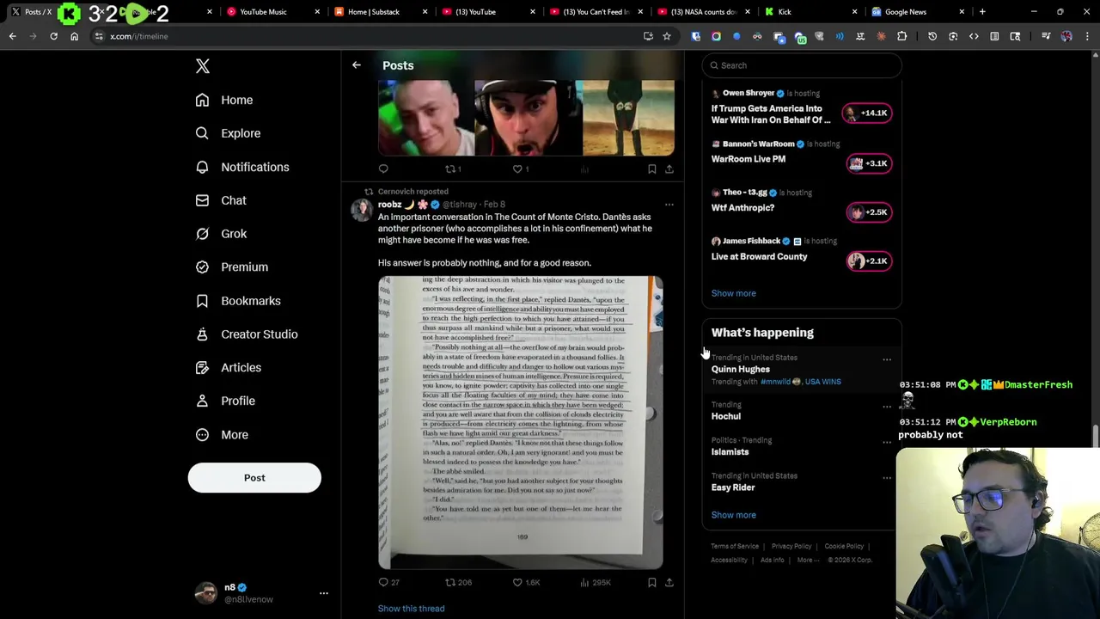Reload the page in browser toolbar
The image size is (1100, 619).
[53, 36]
